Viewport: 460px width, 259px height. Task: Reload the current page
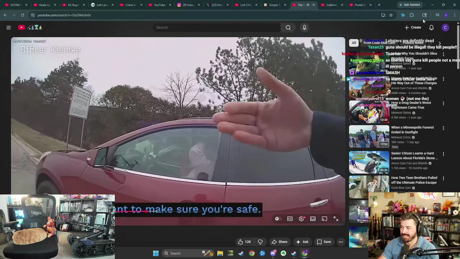pos(22,15)
